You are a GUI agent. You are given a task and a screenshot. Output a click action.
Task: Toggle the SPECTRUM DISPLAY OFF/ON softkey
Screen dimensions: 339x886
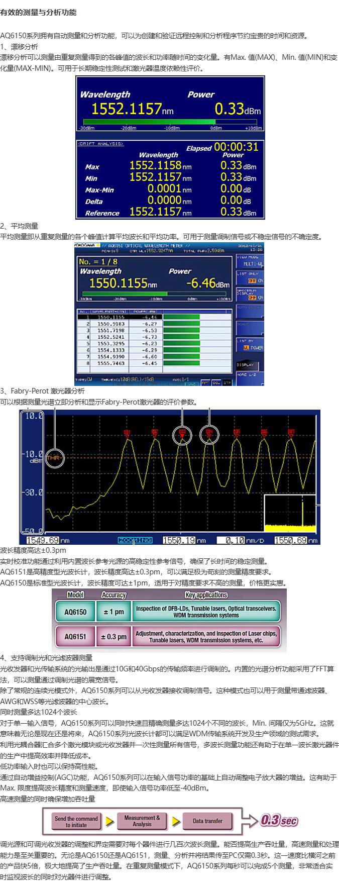[250, 294]
